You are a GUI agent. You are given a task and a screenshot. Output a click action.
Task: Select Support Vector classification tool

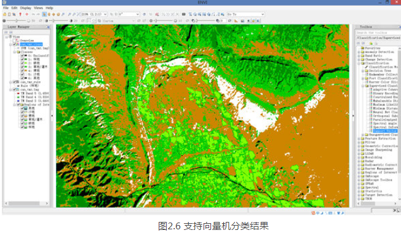click(x=385, y=131)
